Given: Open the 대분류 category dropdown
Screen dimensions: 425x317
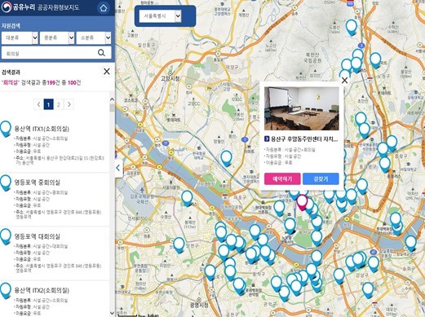Looking at the screenshot, I should point(20,37).
